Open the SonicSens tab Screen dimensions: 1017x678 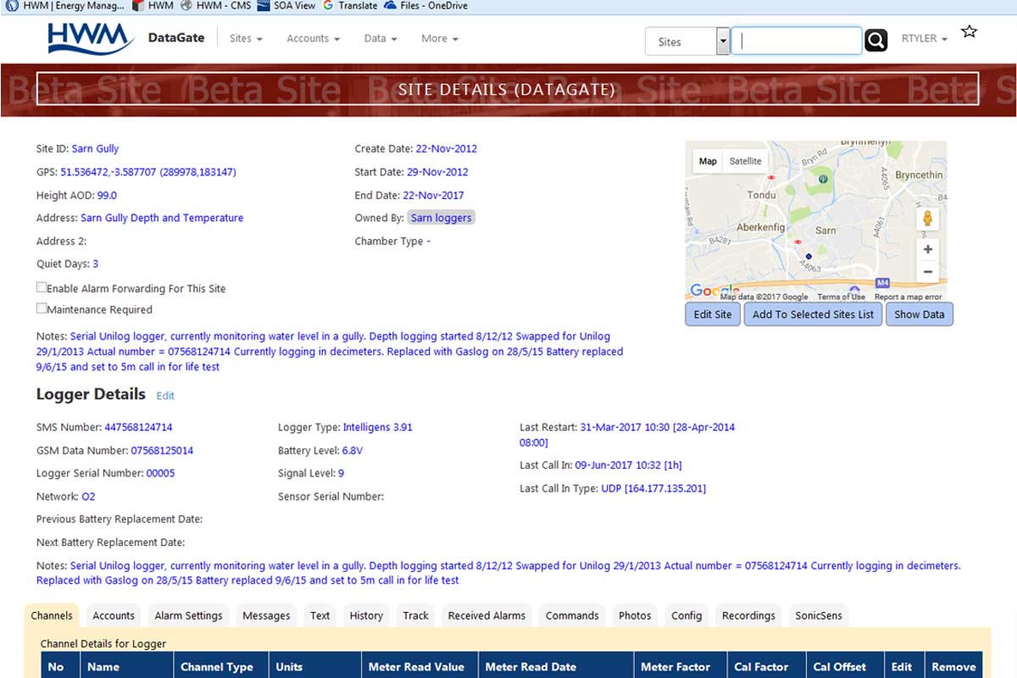click(818, 615)
